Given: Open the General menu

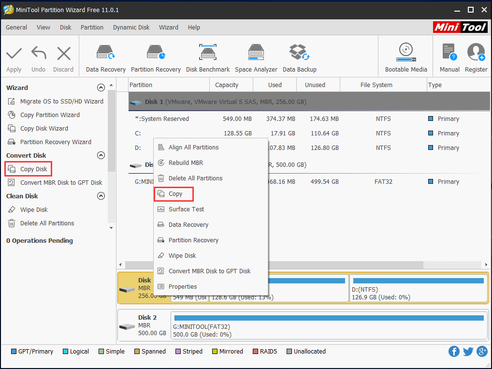Looking at the screenshot, I should [16, 27].
